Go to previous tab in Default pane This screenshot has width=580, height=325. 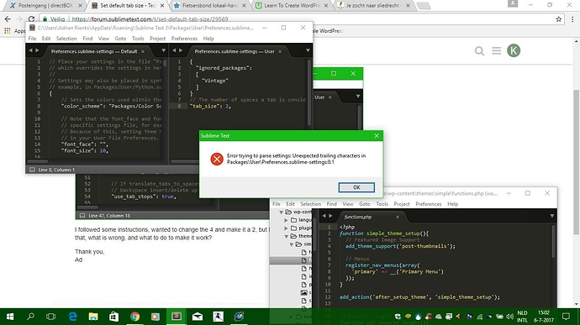tap(31, 50)
